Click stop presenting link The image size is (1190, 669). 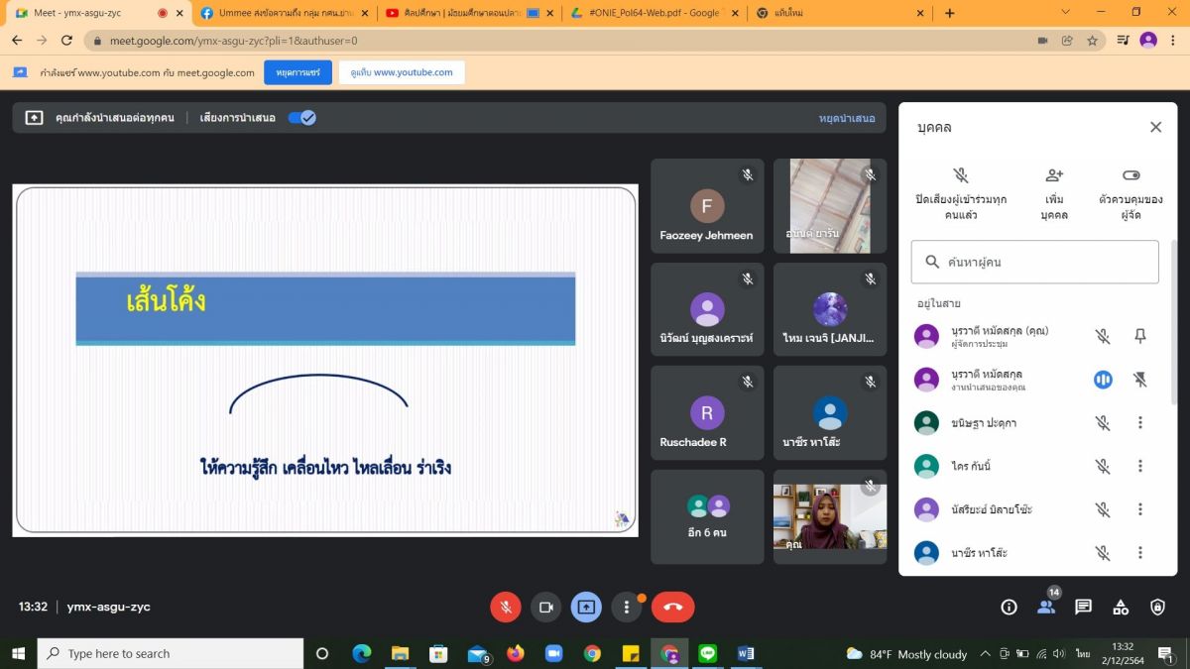pos(846,118)
